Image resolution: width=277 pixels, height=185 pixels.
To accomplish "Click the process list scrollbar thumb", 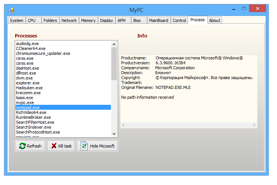I will tap(114, 64).
